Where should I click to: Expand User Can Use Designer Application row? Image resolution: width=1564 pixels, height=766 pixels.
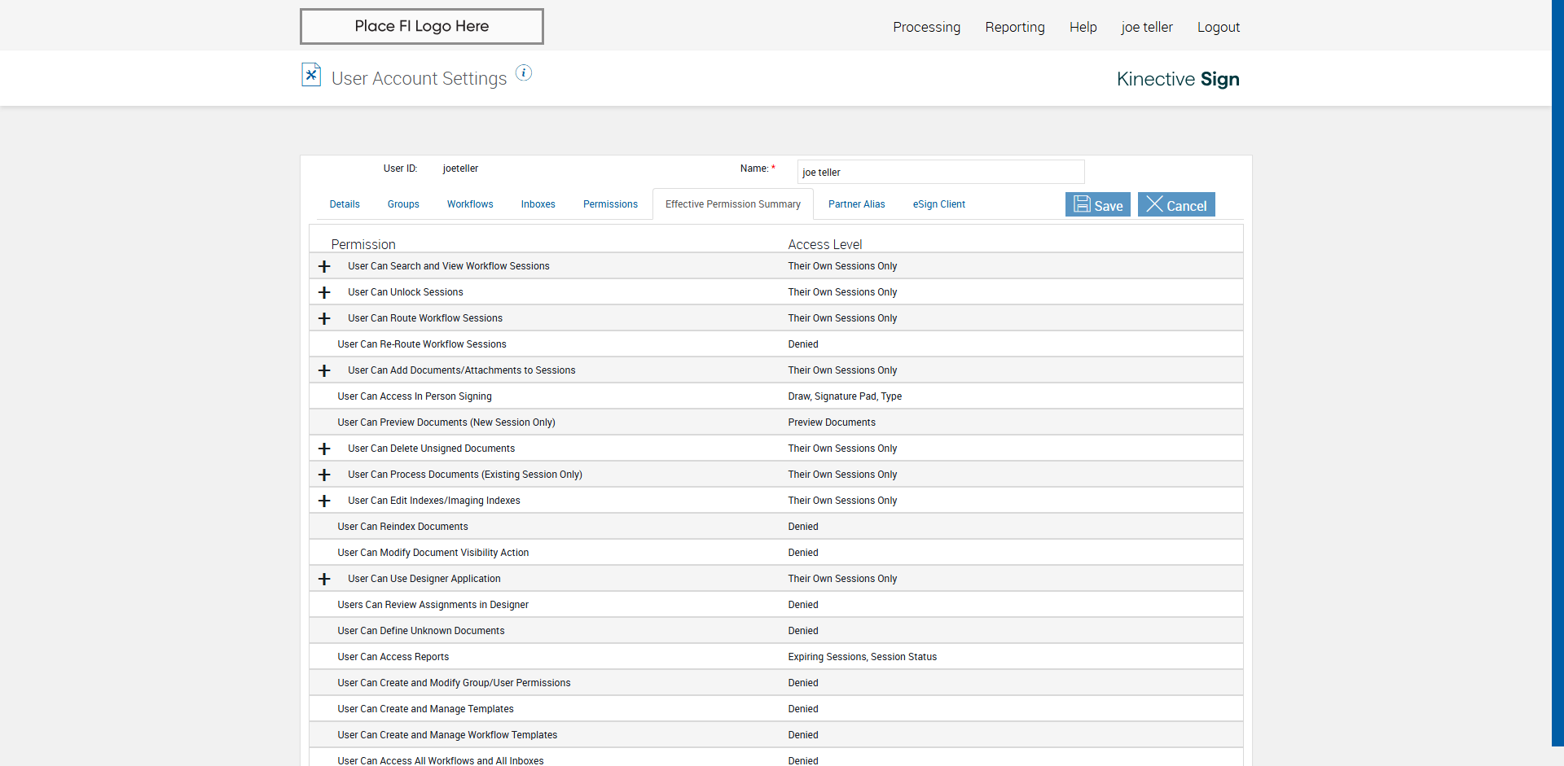324,580
